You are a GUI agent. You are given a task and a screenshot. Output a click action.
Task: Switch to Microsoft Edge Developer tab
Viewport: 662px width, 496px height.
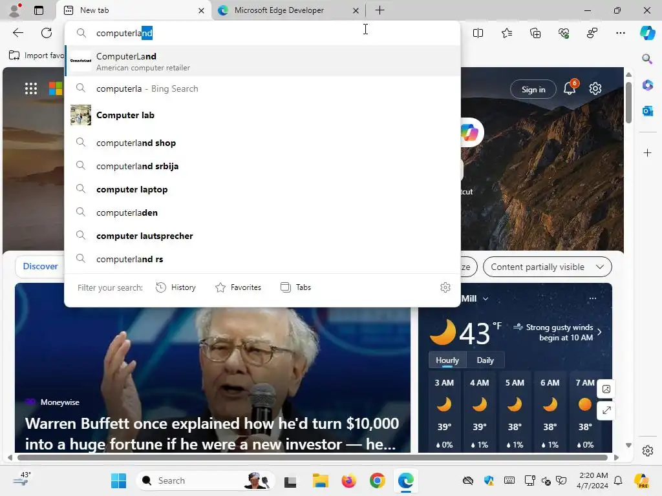tap(289, 10)
